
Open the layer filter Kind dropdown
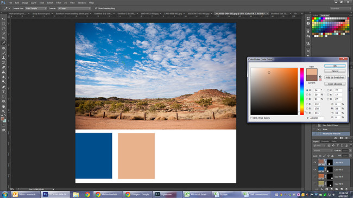[319, 146]
